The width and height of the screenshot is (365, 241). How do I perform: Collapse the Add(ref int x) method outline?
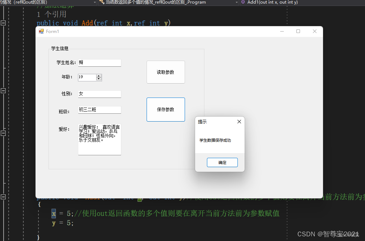pyautogui.click(x=3, y=23)
